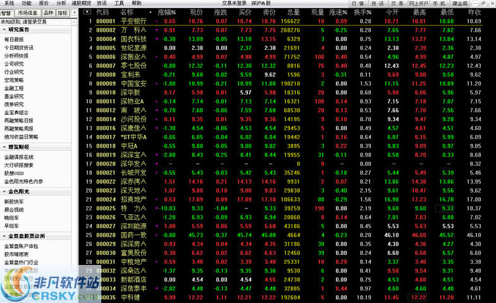Open 金色阳光特色内参 link
Viewport: 496px width, 303px height.
[23, 181]
